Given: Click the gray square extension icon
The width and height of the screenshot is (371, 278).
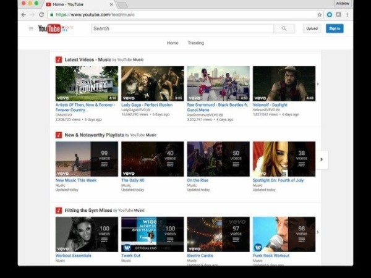Looking at the screenshot, I should tap(339, 15).
